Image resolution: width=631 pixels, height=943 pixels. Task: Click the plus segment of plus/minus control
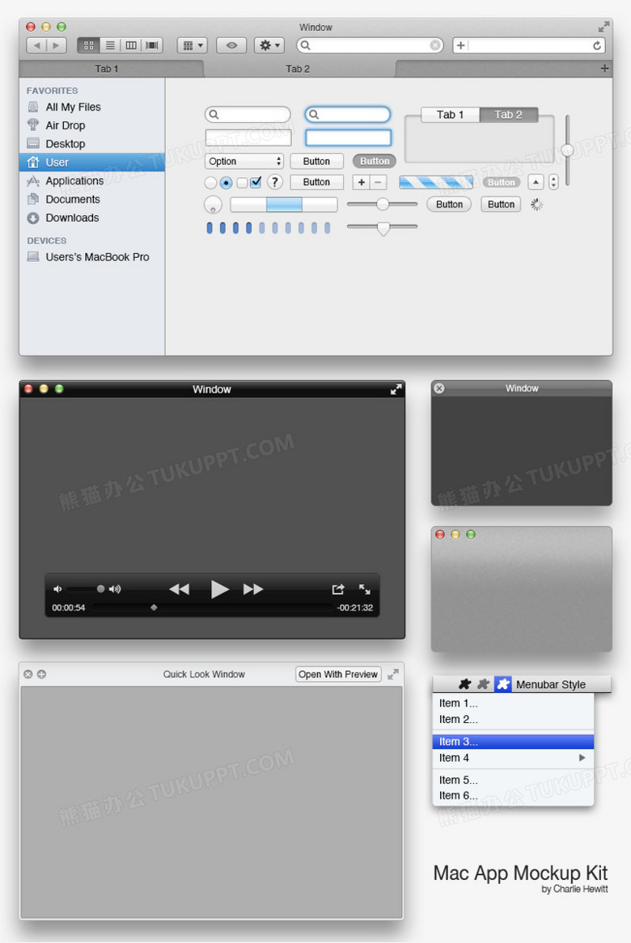pyautogui.click(x=361, y=182)
